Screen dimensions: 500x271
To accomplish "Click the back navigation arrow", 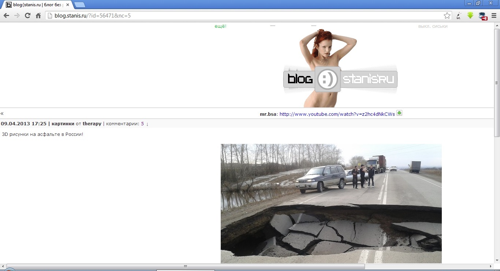I will (6, 16).
